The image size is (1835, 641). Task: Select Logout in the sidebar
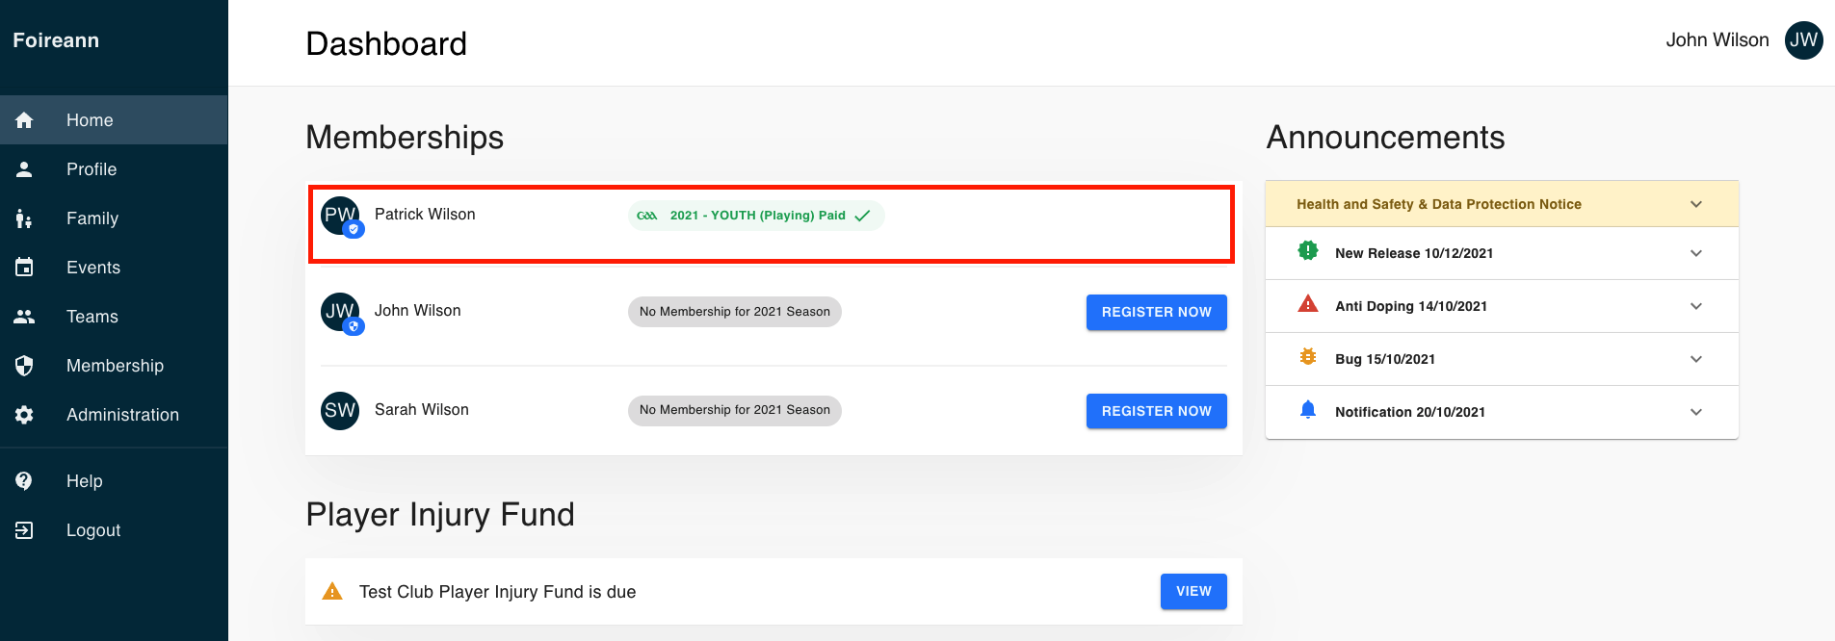pyautogui.click(x=114, y=530)
